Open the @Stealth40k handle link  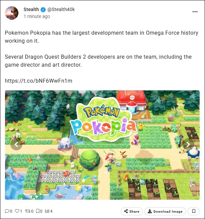click(61, 9)
